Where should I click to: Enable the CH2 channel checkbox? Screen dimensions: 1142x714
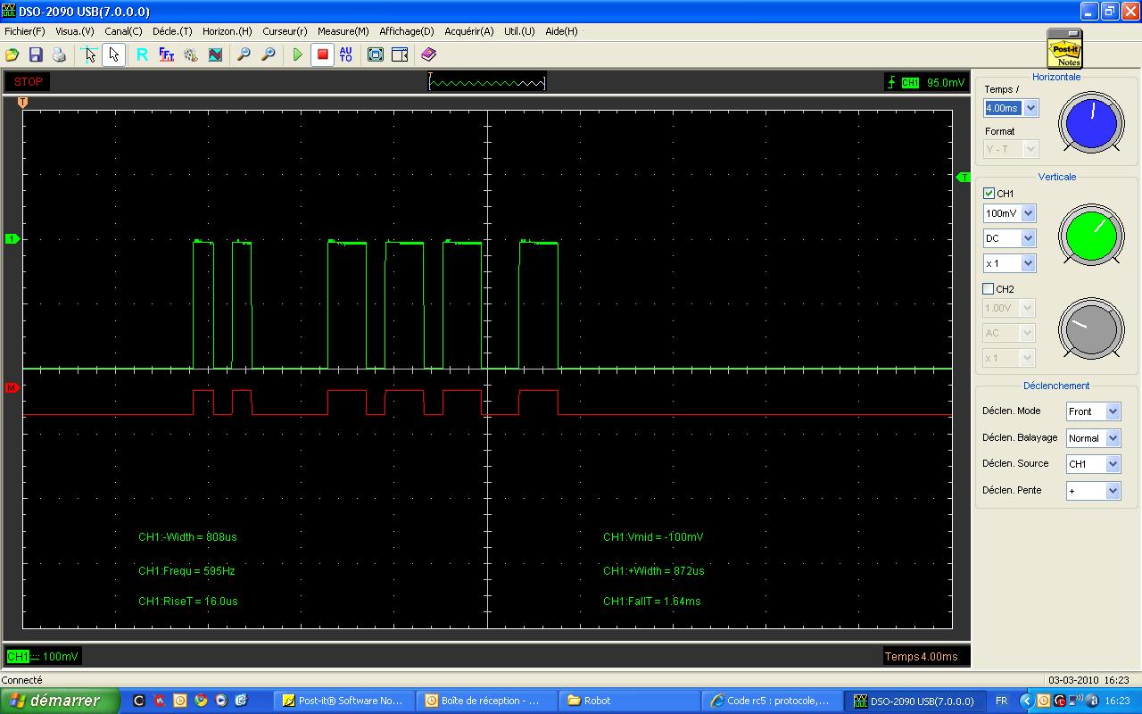pos(989,289)
